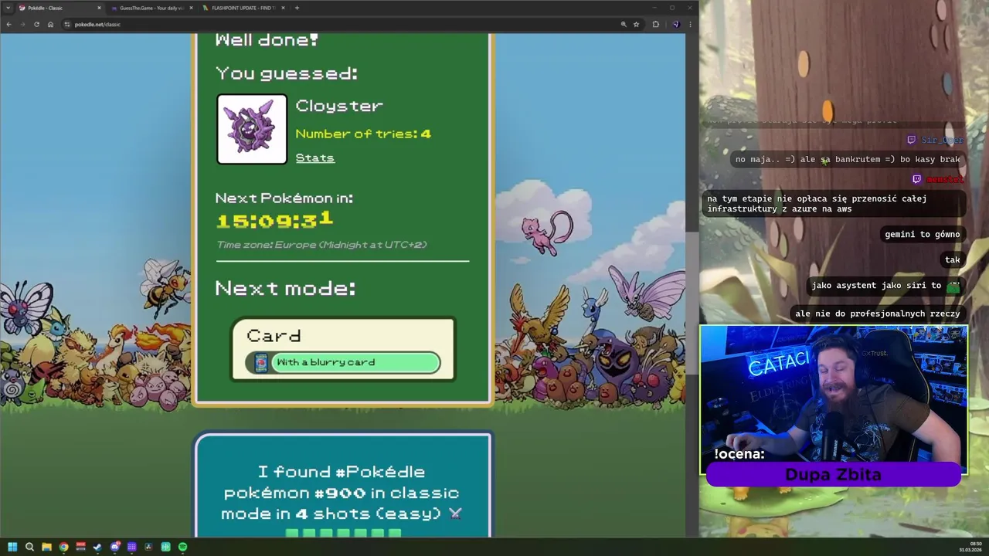Click chat message about azure na aws
Image resolution: width=989 pixels, height=556 pixels.
(x=834, y=204)
